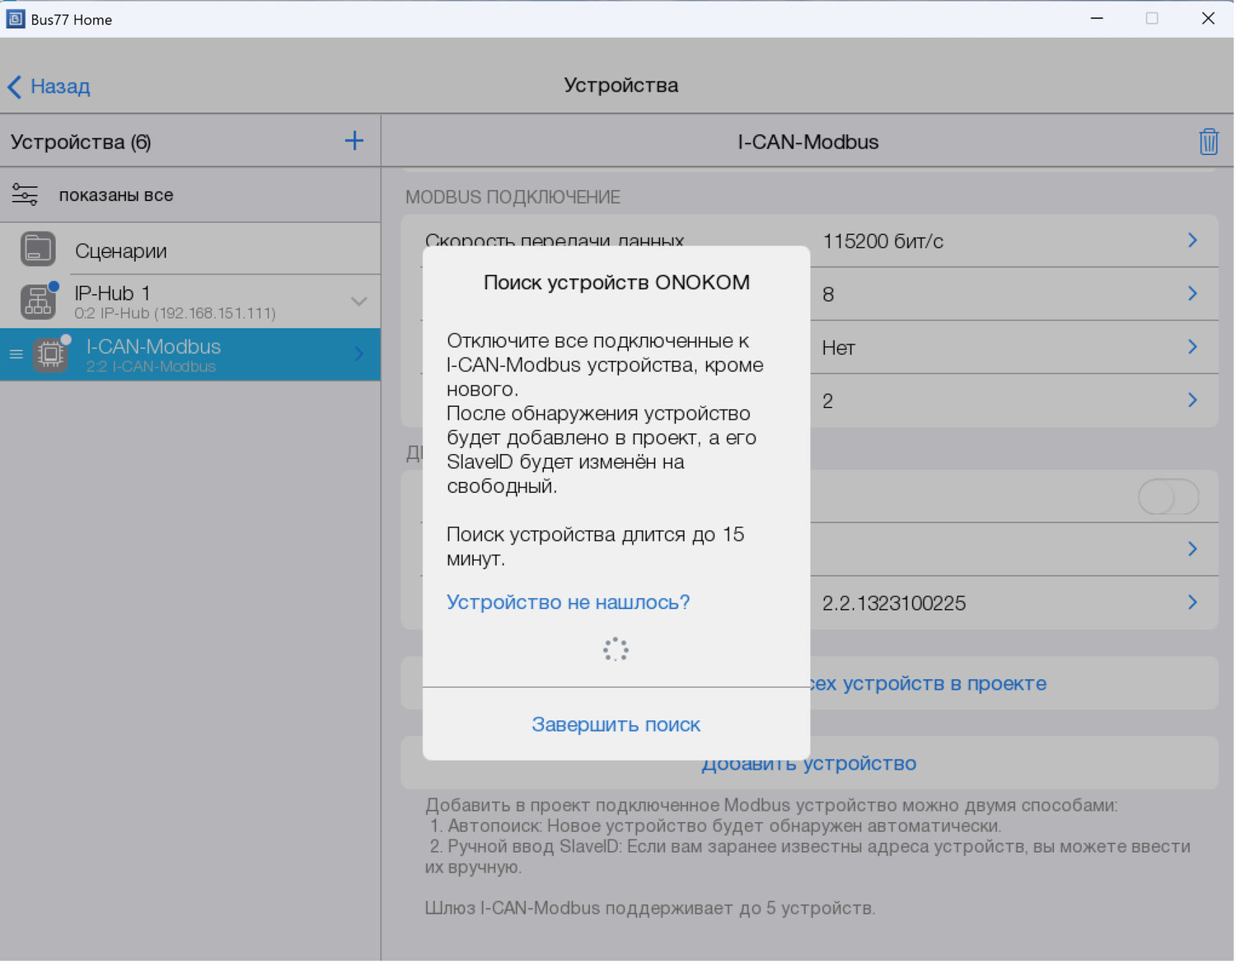Image resolution: width=1236 pixels, height=964 pixels.
Task: Collapse the IP-Hub 1 tree chevron
Action: [358, 302]
